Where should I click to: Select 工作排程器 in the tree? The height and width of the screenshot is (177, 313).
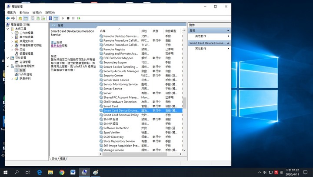tap(27, 33)
